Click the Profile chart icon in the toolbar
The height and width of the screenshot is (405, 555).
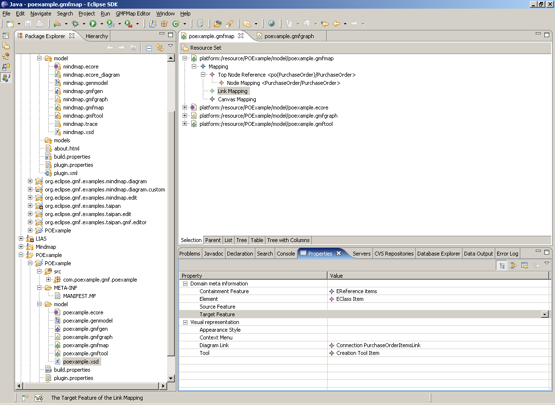point(57,24)
